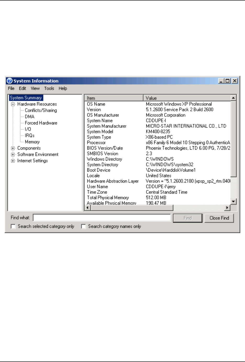Image resolution: width=245 pixels, height=362 pixels.
Task: Expand the Software Environment node
Action: tap(13, 155)
